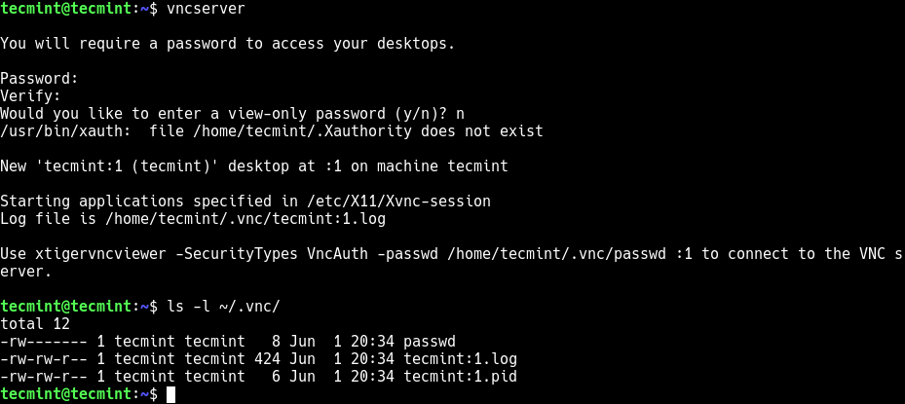Click the "Password:" prompt line

39,79
